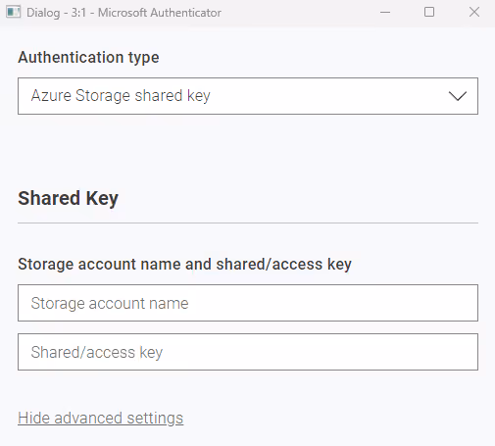Click the divider line below Shared Key
495x446 pixels.
(248, 223)
